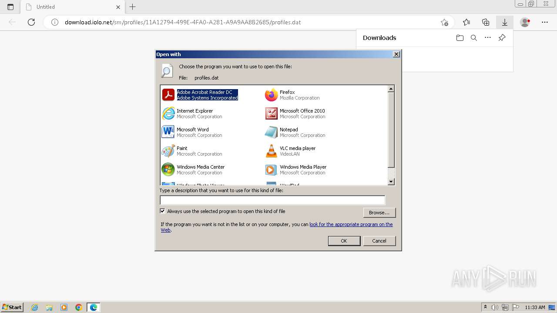Select the Microsoft Word icon
The width and height of the screenshot is (557, 313).
coord(168,132)
